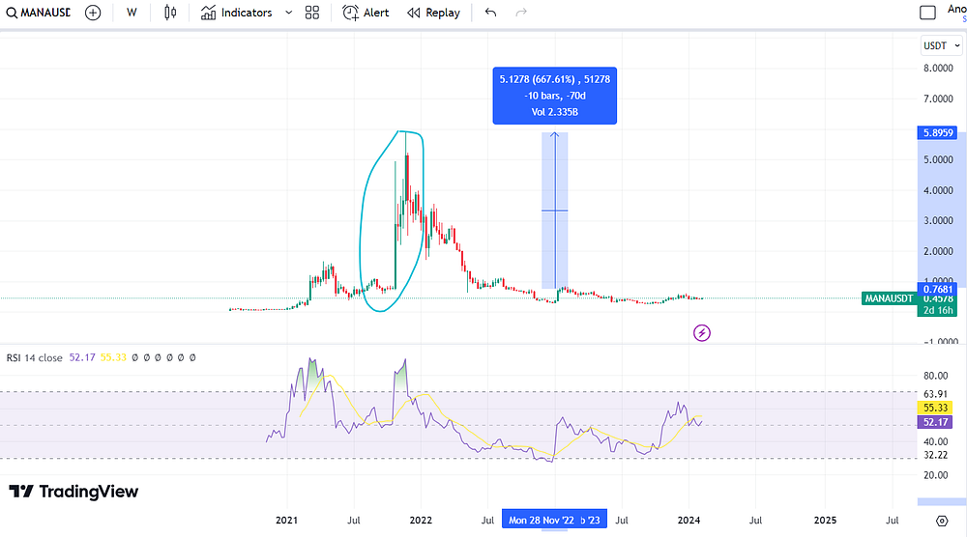The height and width of the screenshot is (537, 967).
Task: Click the purple 52.17 RSI scale label
Action: point(935,422)
